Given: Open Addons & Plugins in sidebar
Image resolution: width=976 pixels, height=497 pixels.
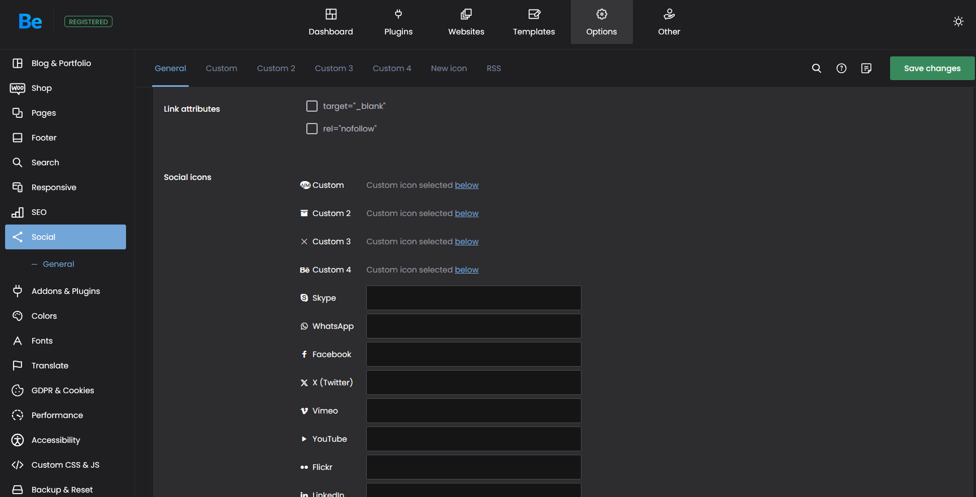Looking at the screenshot, I should [66, 291].
